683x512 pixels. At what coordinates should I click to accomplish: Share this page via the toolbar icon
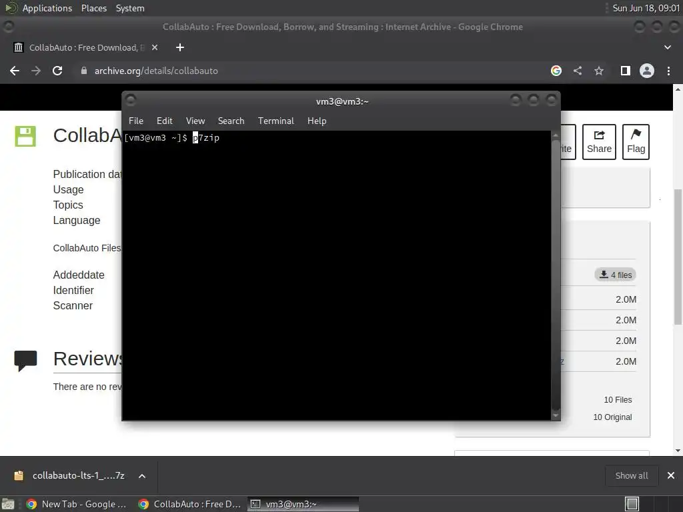click(578, 71)
